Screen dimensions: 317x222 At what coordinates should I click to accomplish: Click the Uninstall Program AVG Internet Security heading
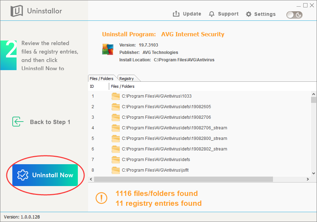coord(163,35)
